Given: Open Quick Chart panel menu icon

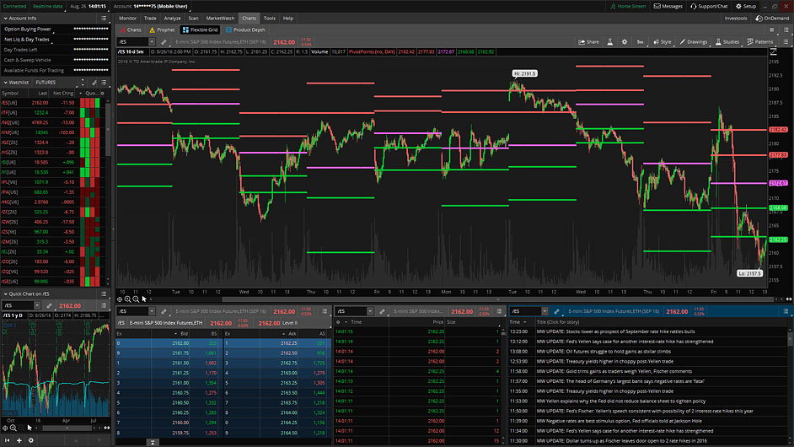Looking at the screenshot, I should tap(104, 294).
